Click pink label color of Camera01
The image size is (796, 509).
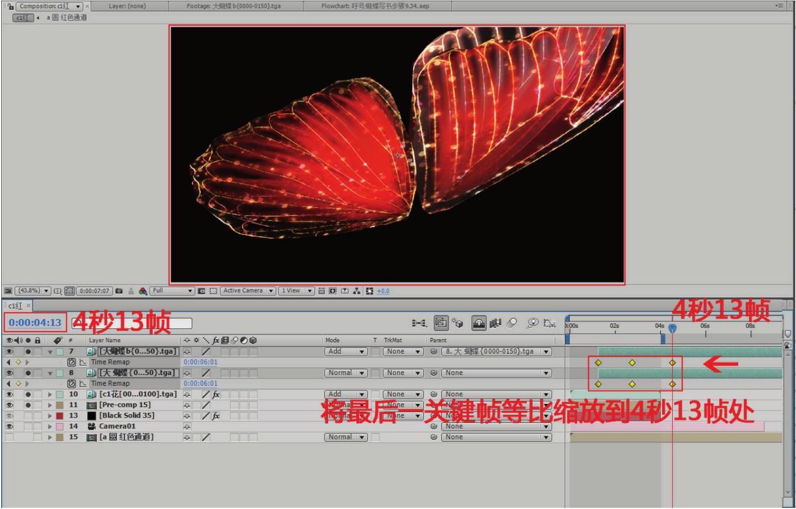60,426
